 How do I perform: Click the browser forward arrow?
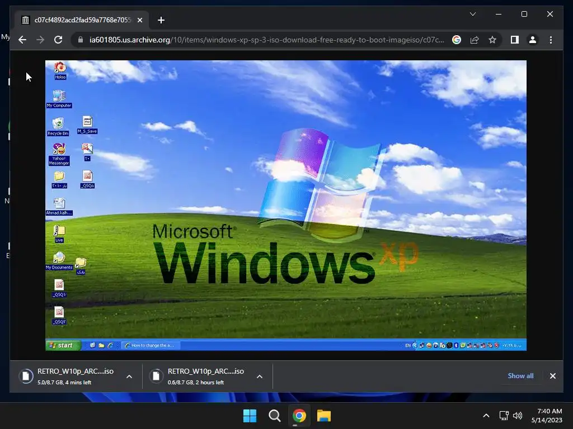(x=40, y=40)
